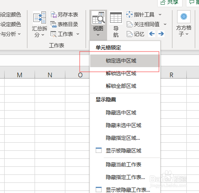Image resolution: width=199 pixels, height=193 pixels.
Task: Click the icon beside 显示被隐藏工作表
Action: [x=99, y=190]
